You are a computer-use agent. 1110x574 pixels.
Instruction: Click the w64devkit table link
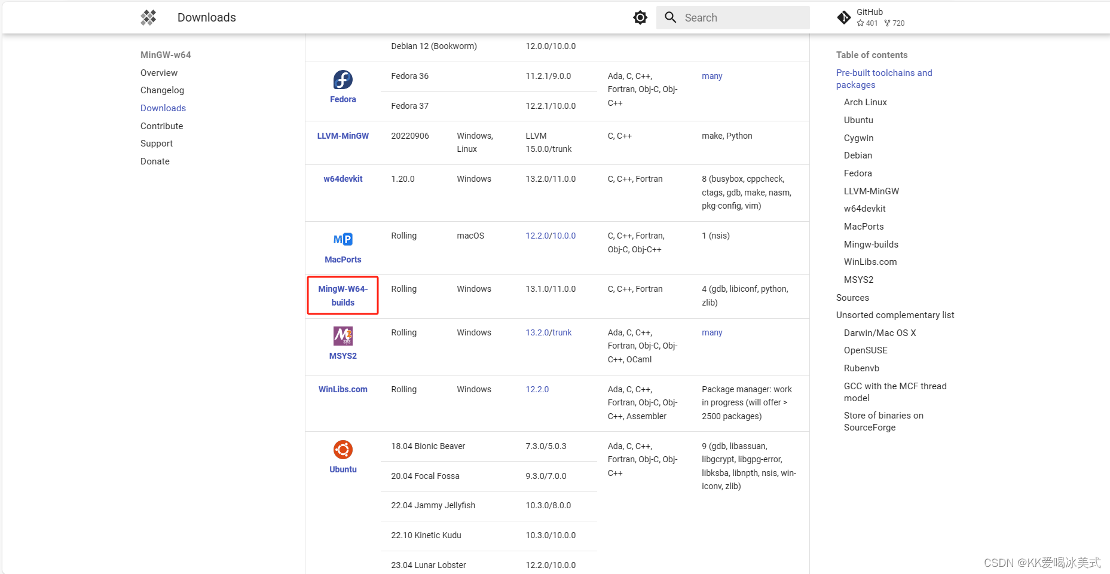pos(343,179)
